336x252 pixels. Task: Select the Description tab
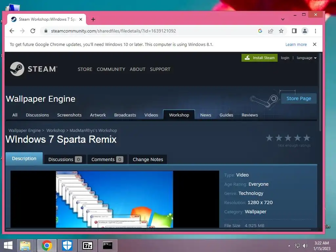(24, 158)
